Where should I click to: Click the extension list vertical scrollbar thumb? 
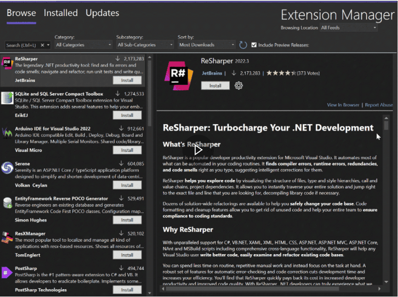(x=150, y=92)
